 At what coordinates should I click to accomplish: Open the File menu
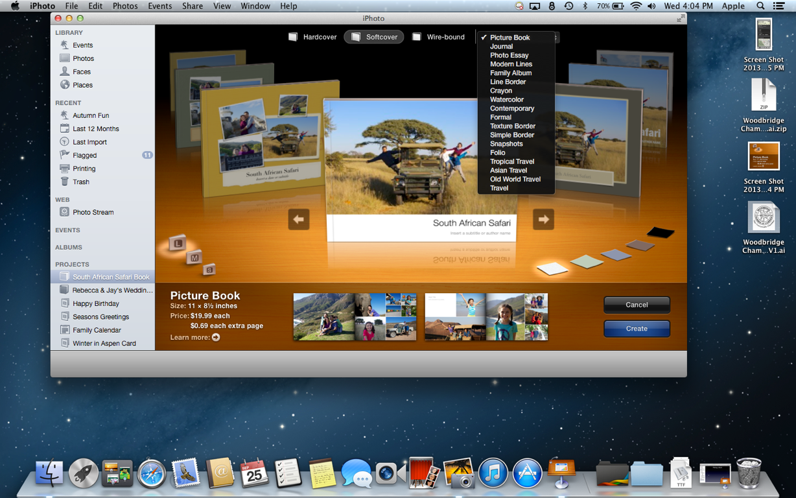coord(71,6)
